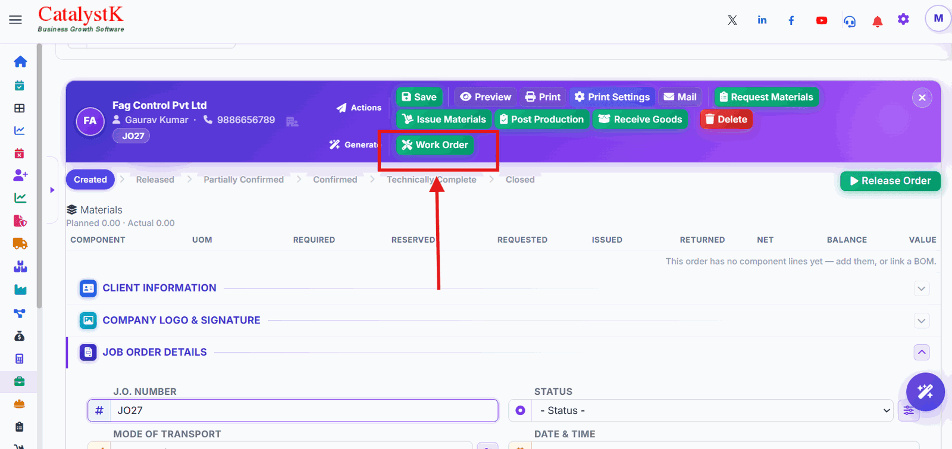This screenshot has width=952, height=449.
Task: Open Print Settings
Action: [612, 97]
